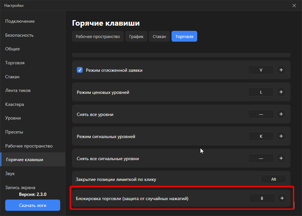Open Запись экрана settings
The width and height of the screenshot is (302, 216).
click(x=20, y=187)
